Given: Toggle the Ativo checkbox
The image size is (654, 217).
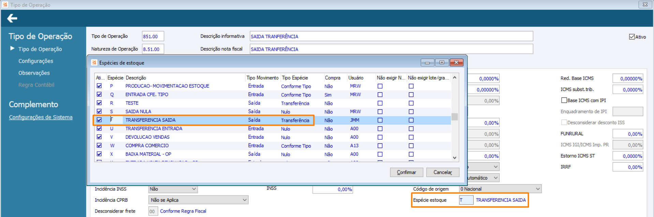Looking at the screenshot, I should pos(632,37).
